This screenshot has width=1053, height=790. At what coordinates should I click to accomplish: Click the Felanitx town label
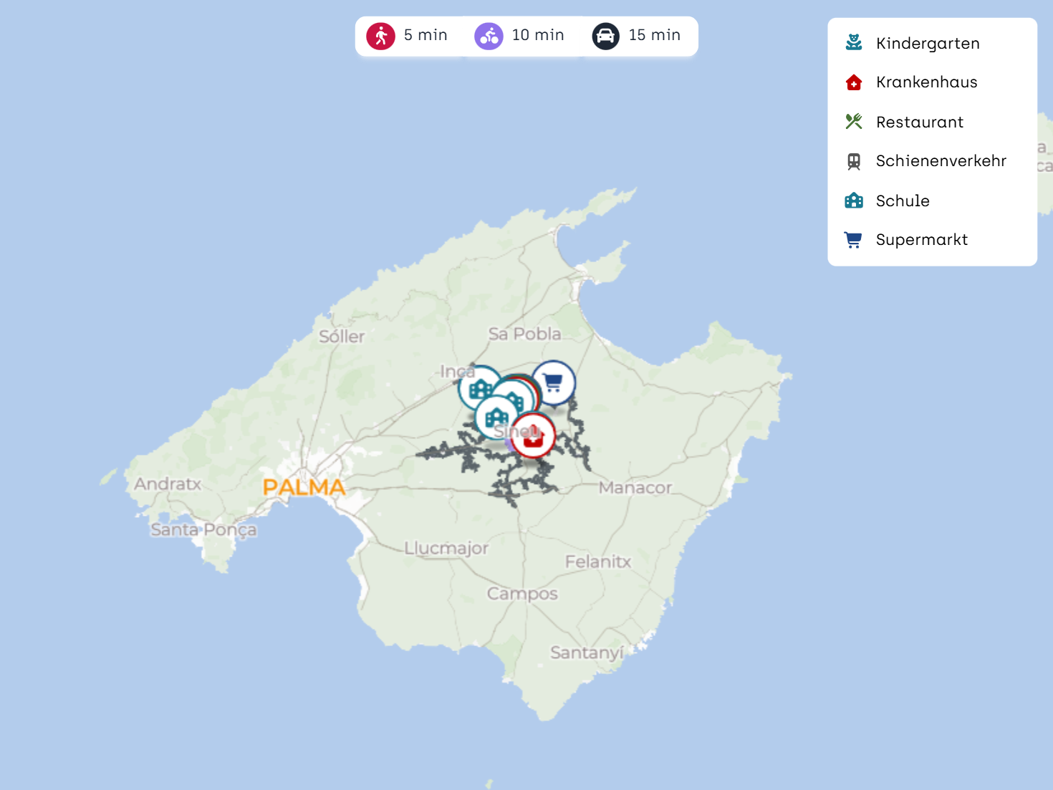(x=597, y=562)
